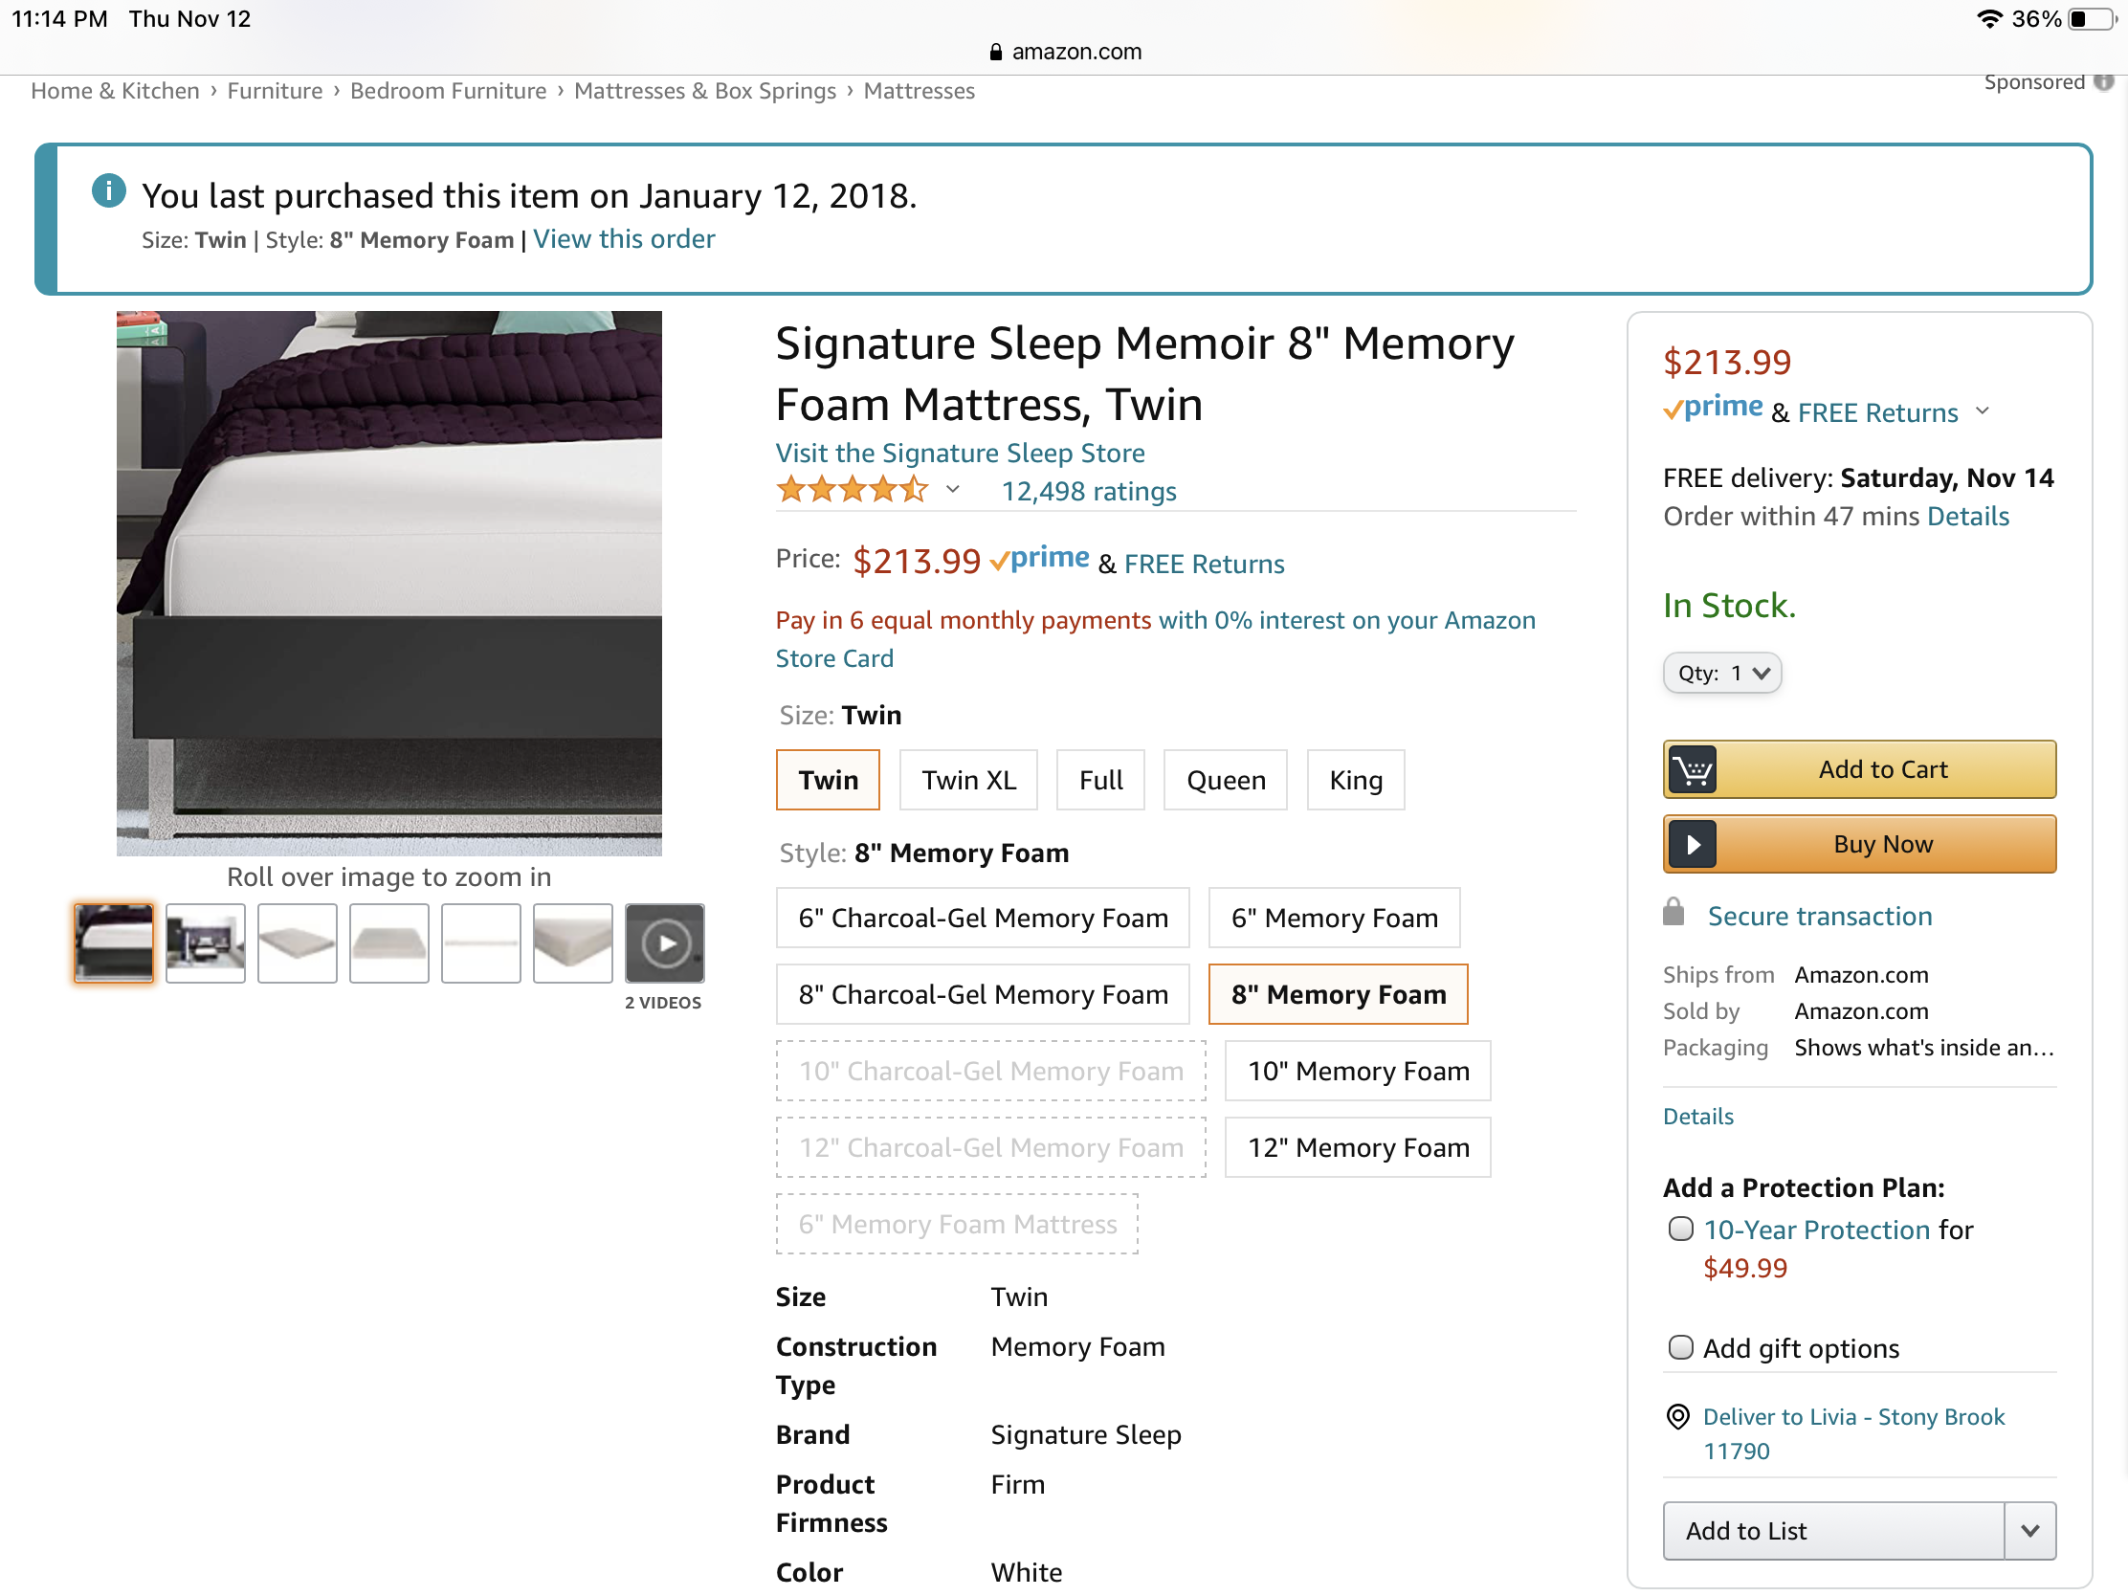The height and width of the screenshot is (1596, 2128).
Task: Enable the 10-Year Protection checkbox
Action: pyautogui.click(x=1680, y=1229)
